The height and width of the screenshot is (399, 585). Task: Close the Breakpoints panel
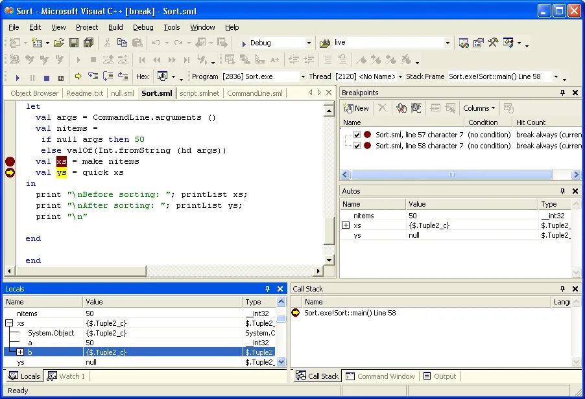coord(575,93)
